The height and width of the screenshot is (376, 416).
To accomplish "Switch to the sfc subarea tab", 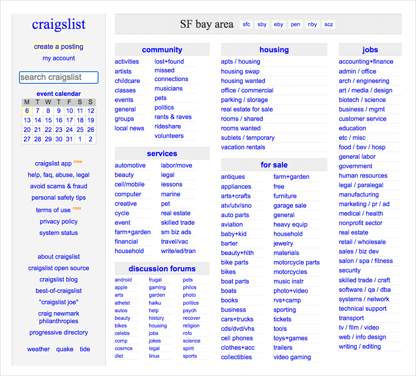I will point(246,24).
